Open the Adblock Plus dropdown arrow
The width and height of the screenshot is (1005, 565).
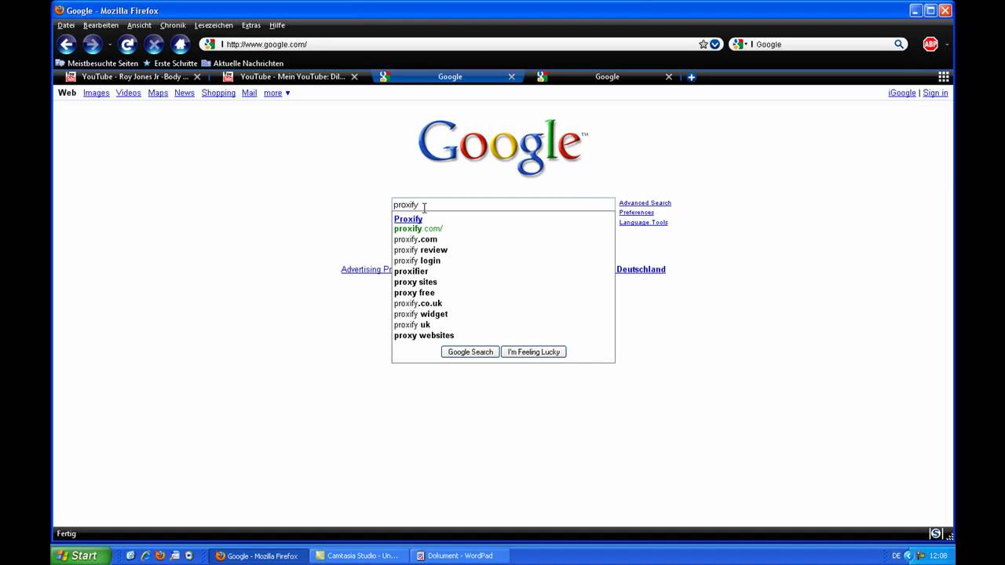[x=947, y=45]
